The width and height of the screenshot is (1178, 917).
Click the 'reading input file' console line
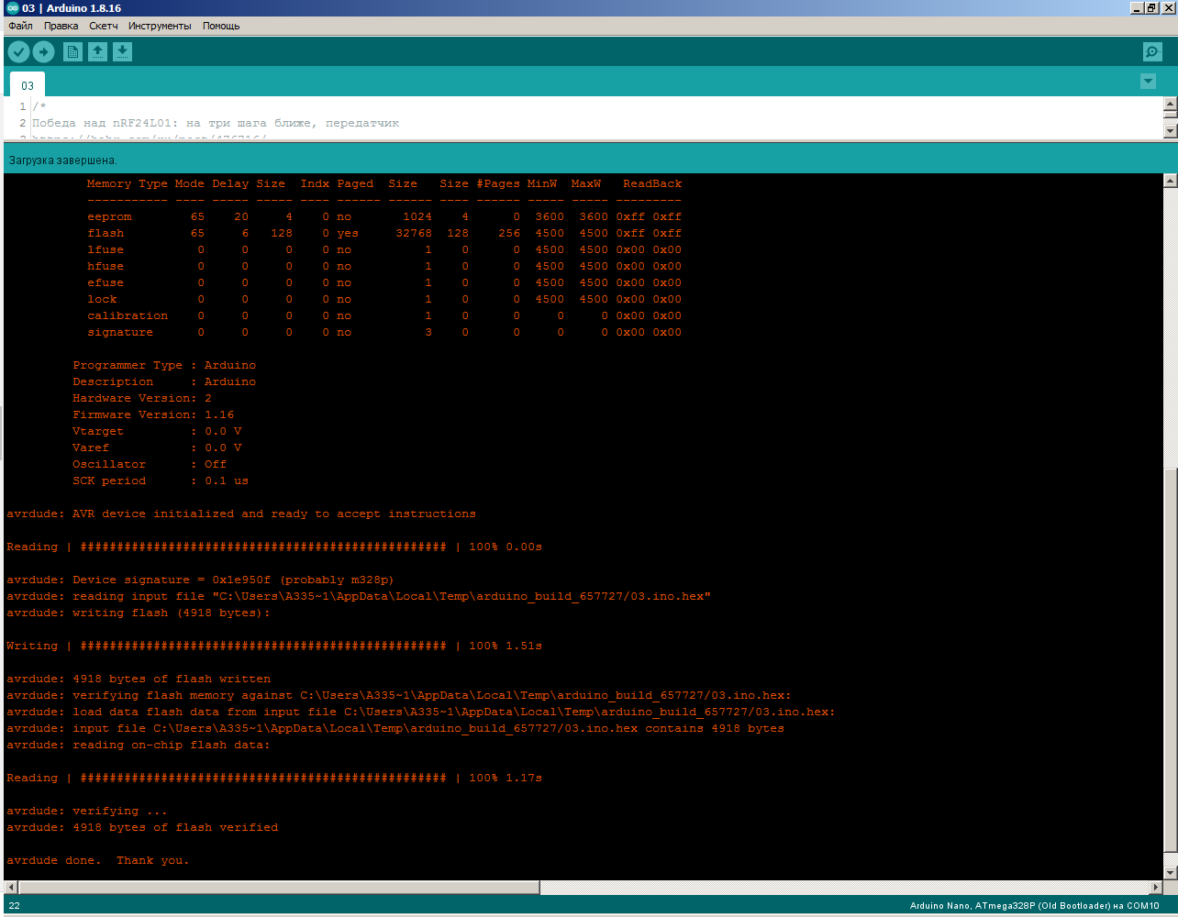(x=359, y=596)
